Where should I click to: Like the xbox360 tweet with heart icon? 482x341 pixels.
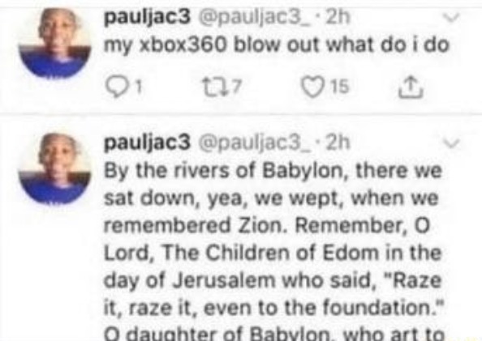[x=313, y=87]
